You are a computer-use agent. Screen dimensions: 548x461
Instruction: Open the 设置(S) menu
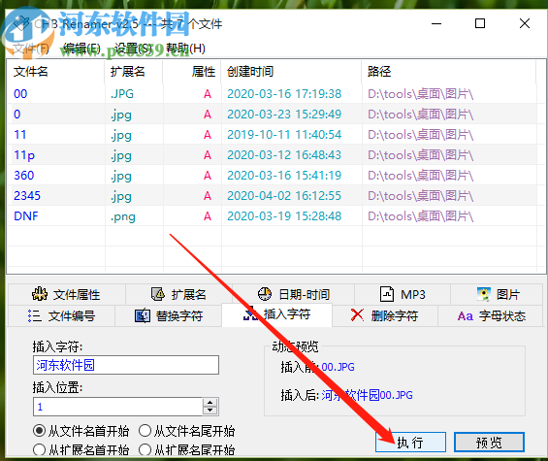tap(134, 49)
